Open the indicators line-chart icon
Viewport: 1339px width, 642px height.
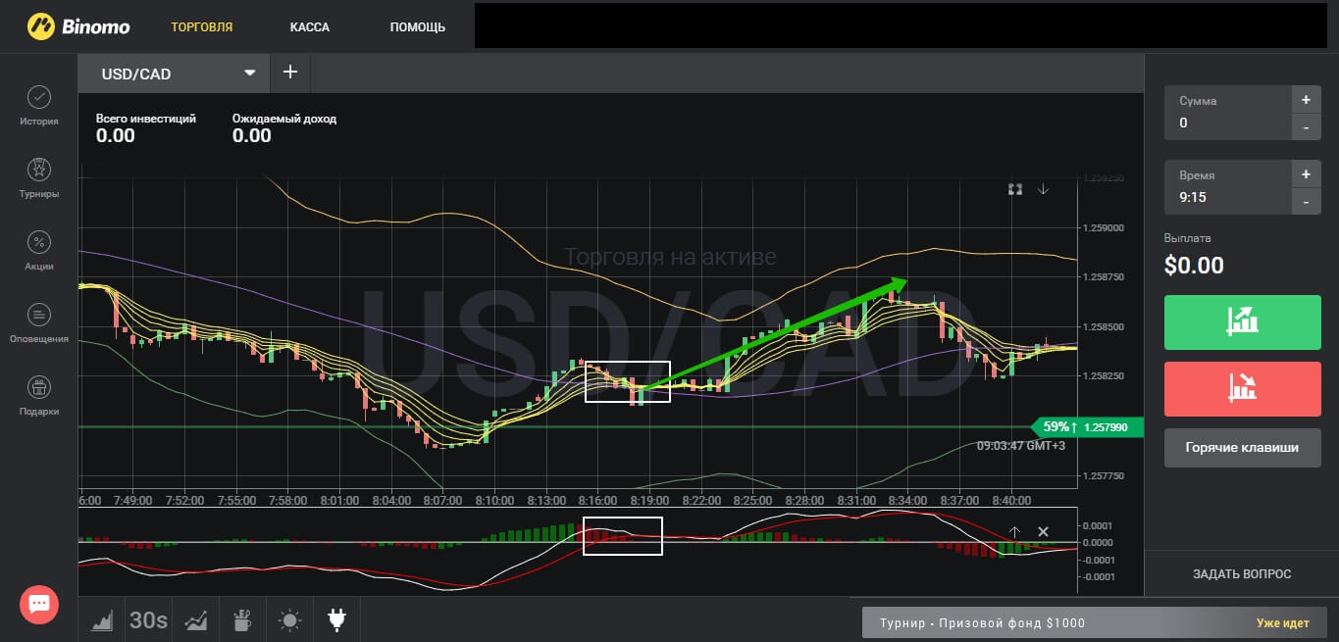tap(196, 619)
